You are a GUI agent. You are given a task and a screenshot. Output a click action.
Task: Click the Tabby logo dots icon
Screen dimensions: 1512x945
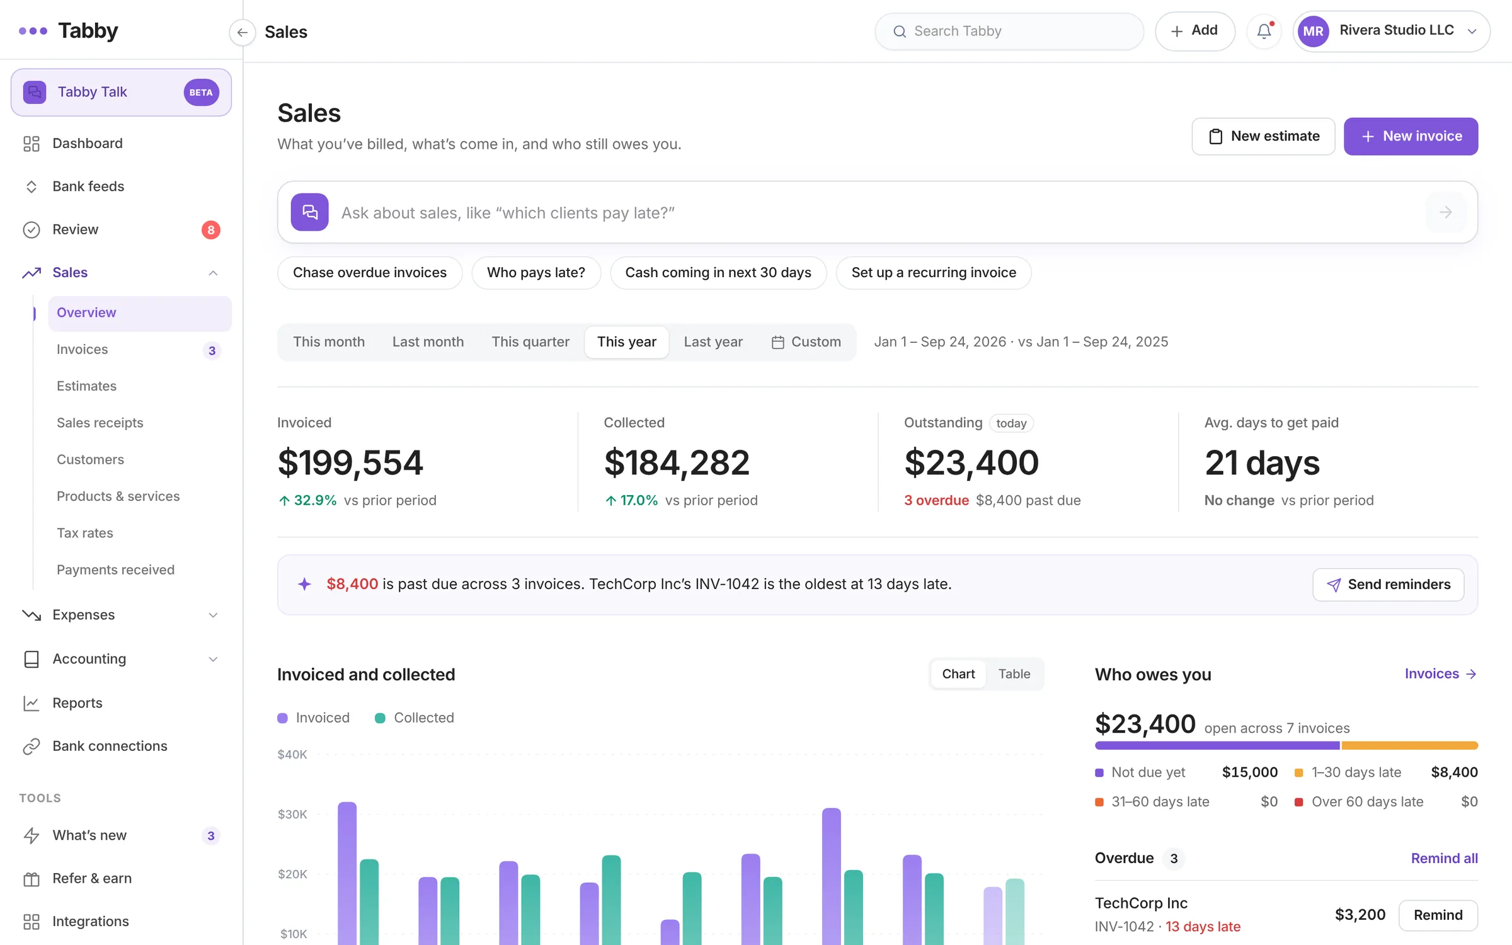pyautogui.click(x=33, y=31)
